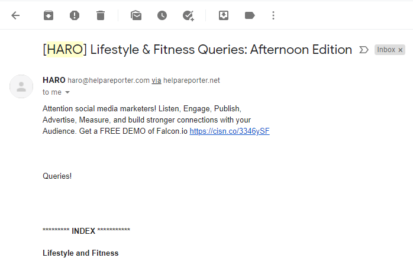Click the email subject title
This screenshot has height=264, width=413.
click(x=197, y=50)
